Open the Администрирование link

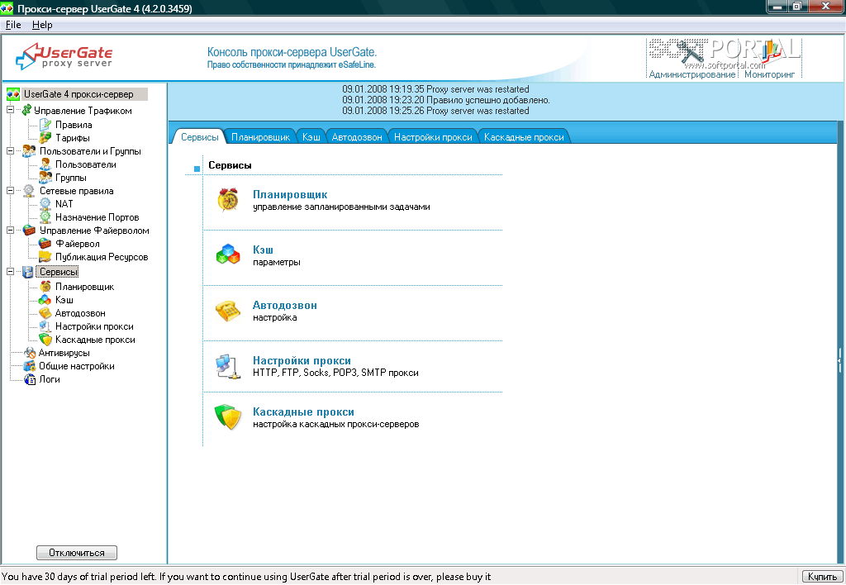(692, 74)
